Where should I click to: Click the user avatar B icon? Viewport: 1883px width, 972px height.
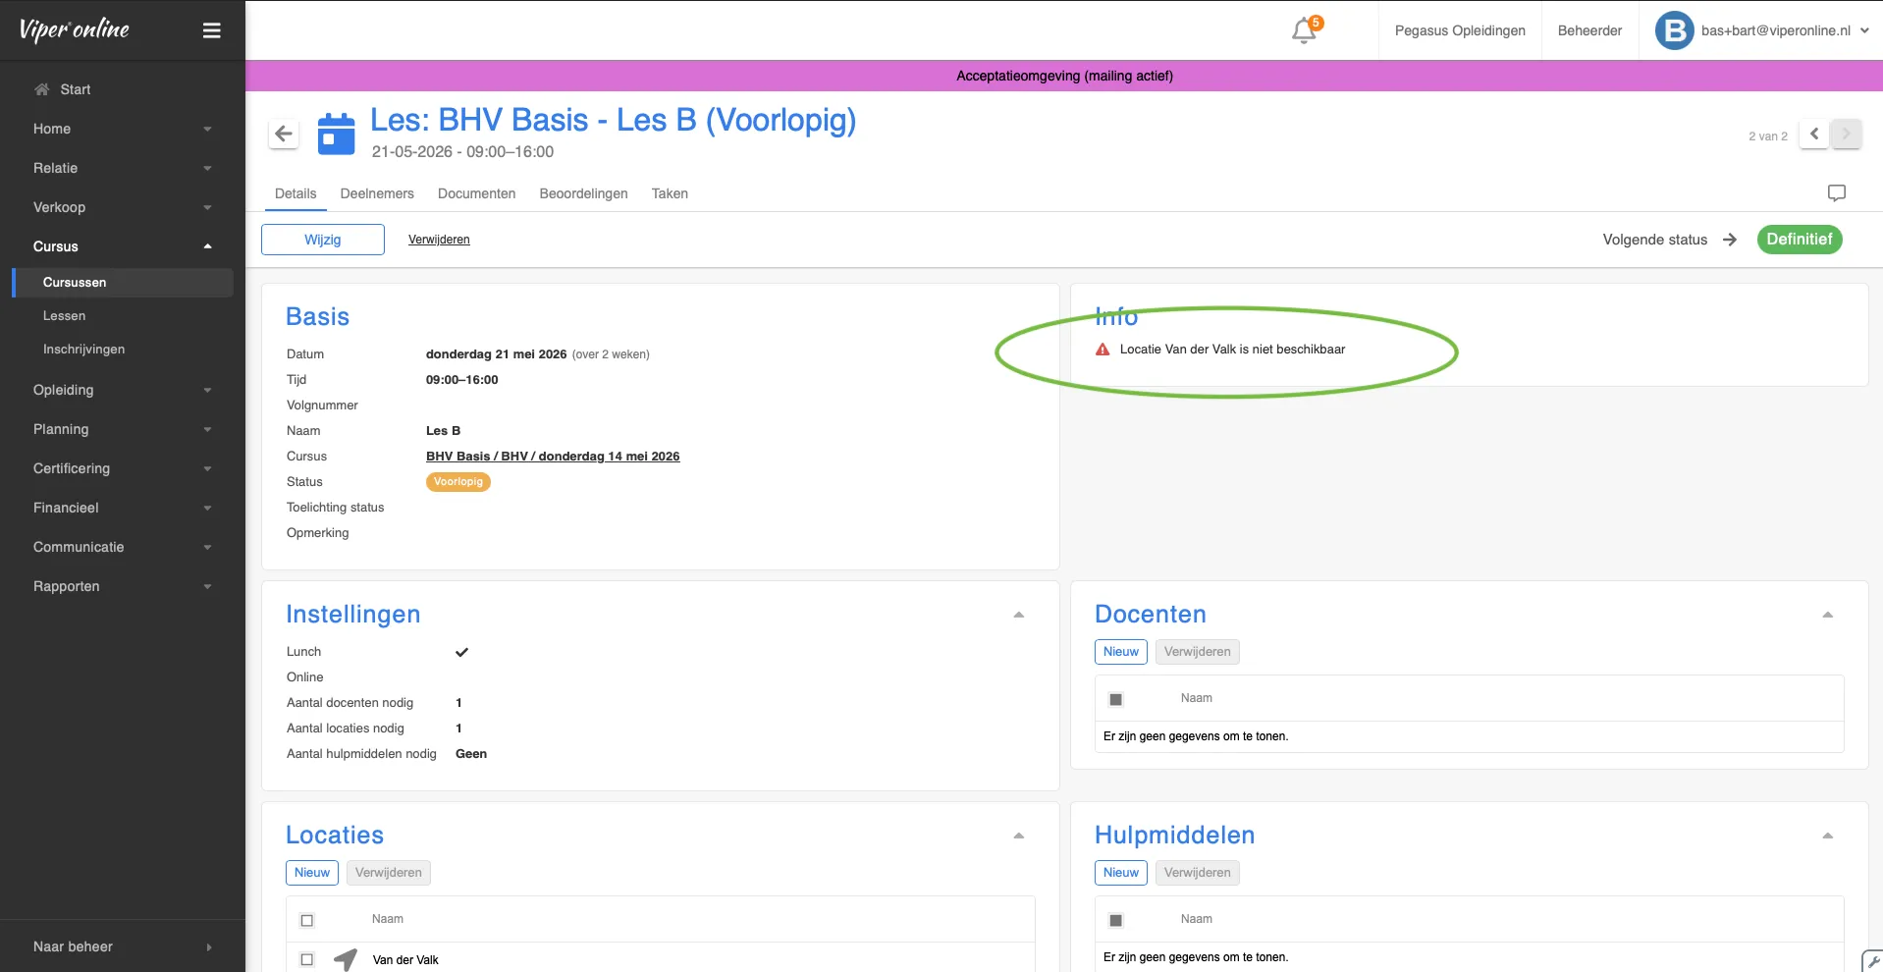coord(1675,30)
